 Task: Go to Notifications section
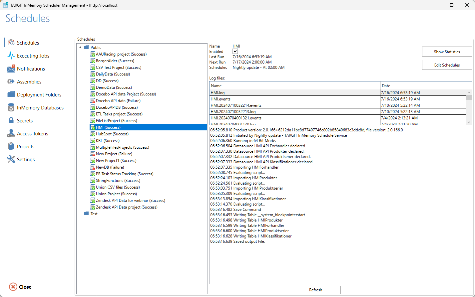pyautogui.click(x=31, y=69)
